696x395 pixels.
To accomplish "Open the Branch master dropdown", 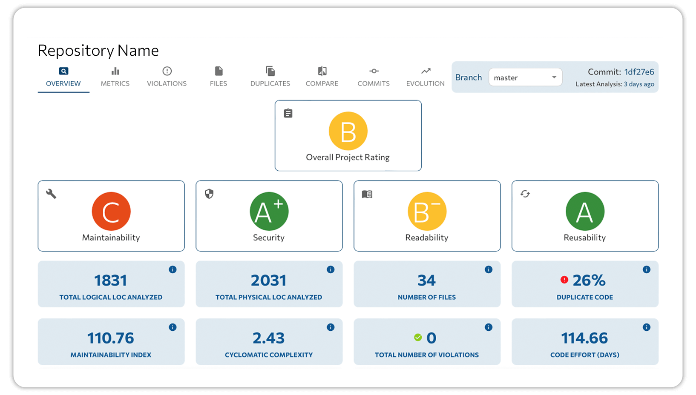I will click(x=525, y=77).
